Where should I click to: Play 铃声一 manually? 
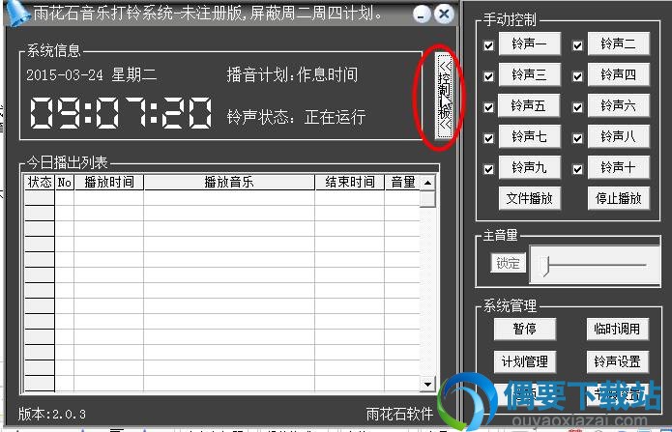coord(529,43)
